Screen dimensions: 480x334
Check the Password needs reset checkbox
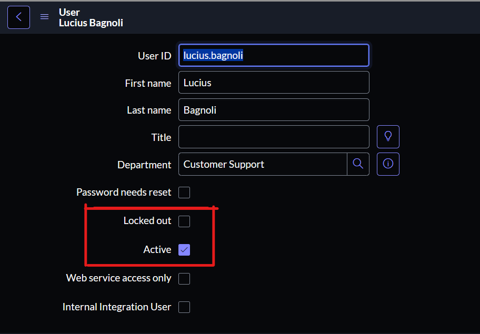tap(184, 193)
